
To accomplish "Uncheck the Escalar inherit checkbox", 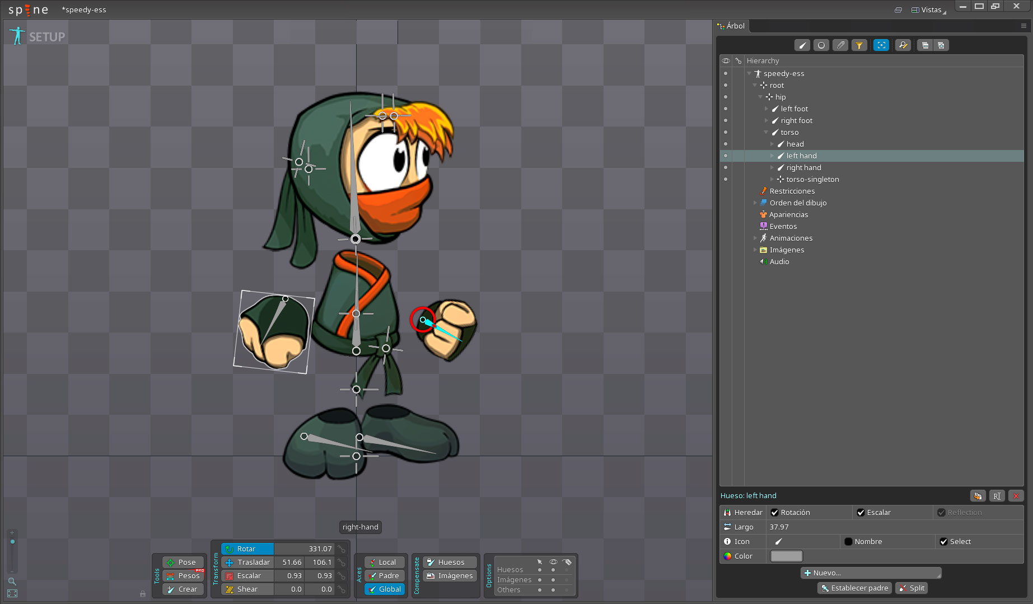I will 861,512.
